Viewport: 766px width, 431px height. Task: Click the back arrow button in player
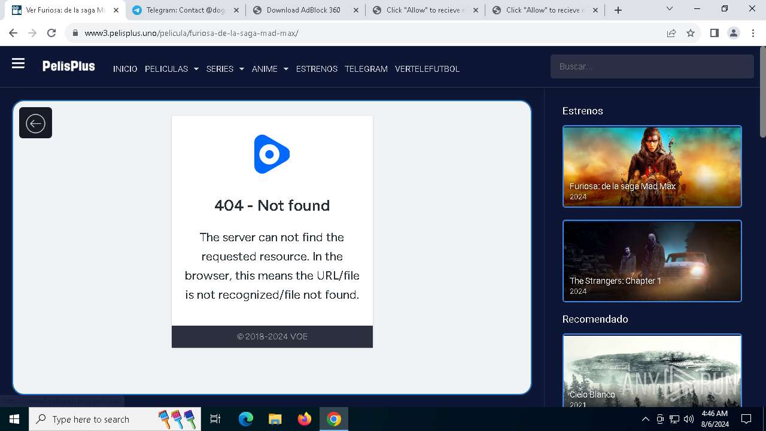[x=35, y=123]
